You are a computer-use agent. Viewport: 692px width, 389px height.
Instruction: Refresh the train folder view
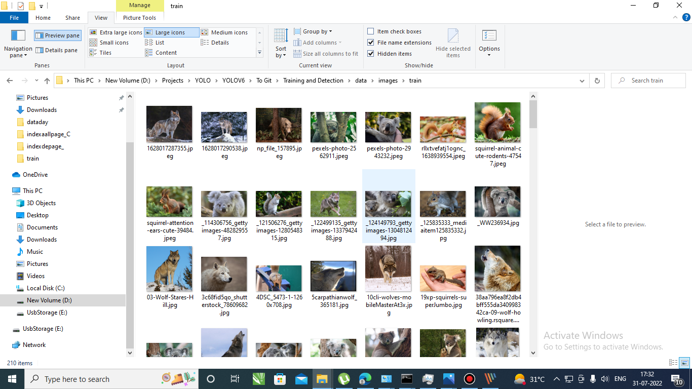coord(597,81)
